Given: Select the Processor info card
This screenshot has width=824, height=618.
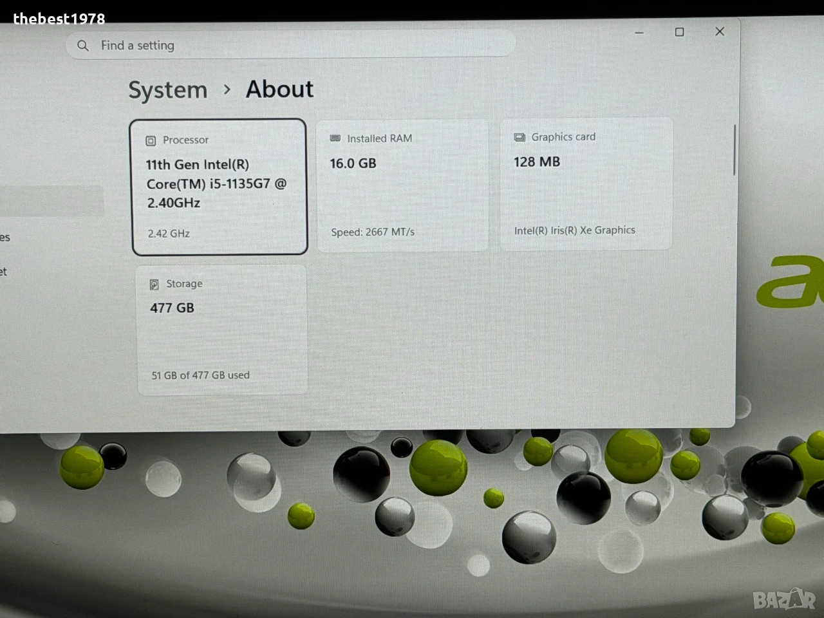Looking at the screenshot, I should point(219,187).
